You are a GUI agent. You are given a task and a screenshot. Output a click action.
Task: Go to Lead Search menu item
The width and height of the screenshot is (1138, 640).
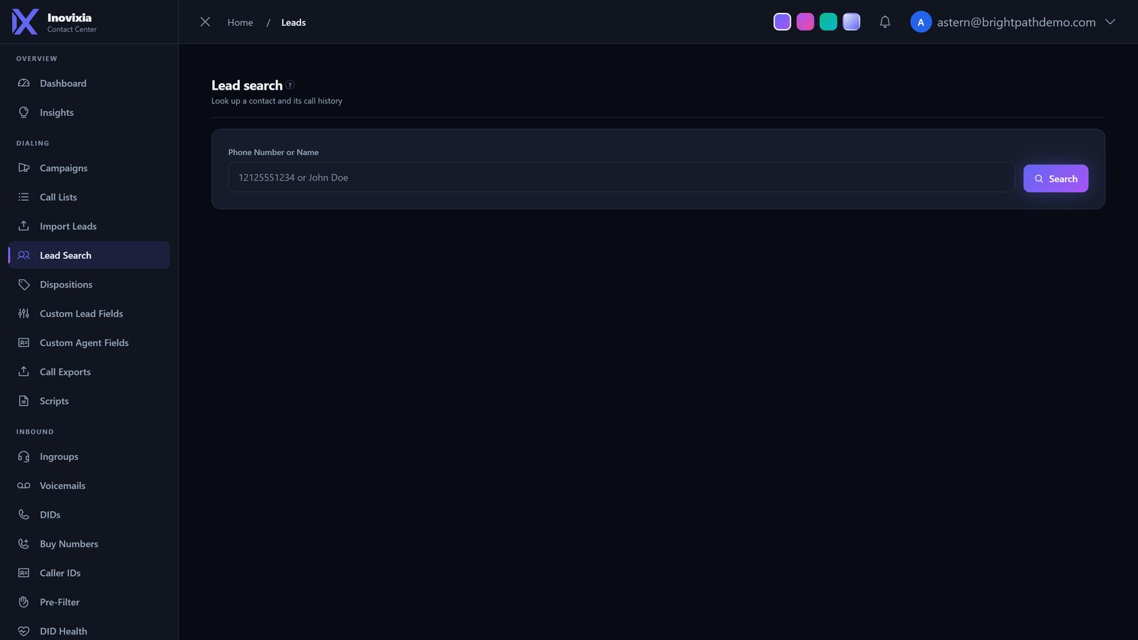tap(89, 255)
